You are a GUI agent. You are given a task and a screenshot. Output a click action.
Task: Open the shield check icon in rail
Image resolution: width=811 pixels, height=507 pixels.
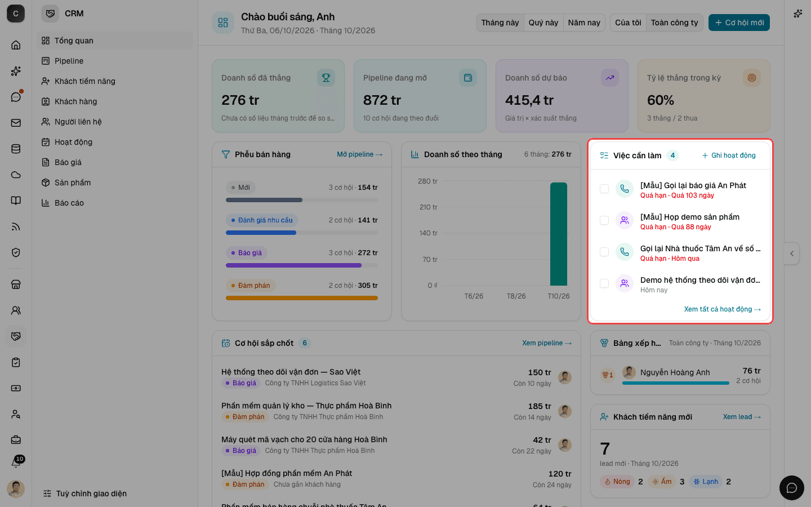(x=16, y=252)
